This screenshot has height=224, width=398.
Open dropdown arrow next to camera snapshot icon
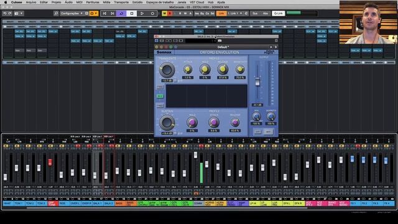22,14
